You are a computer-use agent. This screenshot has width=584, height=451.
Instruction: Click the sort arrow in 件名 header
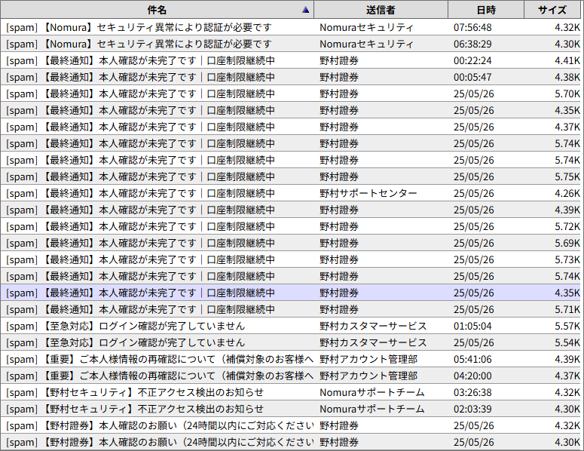point(305,10)
